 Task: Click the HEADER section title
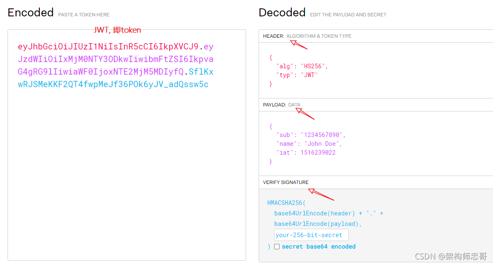274,36
